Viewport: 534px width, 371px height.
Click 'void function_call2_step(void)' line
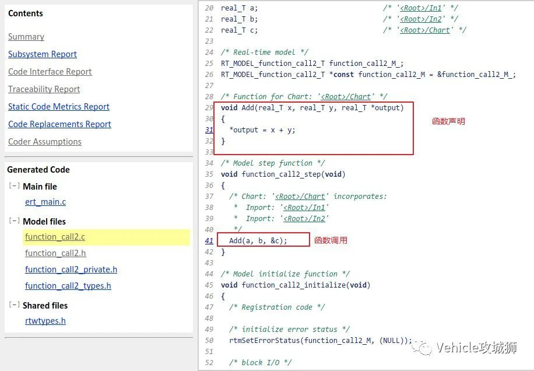point(283,174)
